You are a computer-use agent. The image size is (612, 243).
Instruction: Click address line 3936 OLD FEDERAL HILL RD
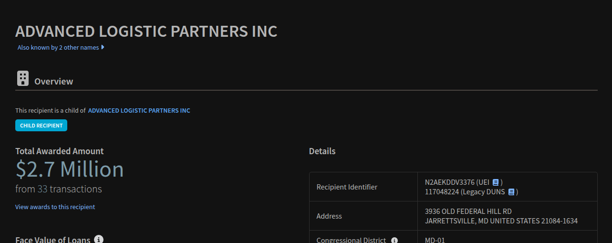468,211
